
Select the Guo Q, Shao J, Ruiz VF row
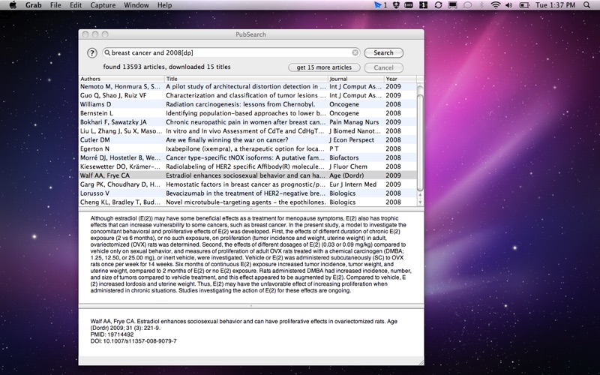pos(247,95)
